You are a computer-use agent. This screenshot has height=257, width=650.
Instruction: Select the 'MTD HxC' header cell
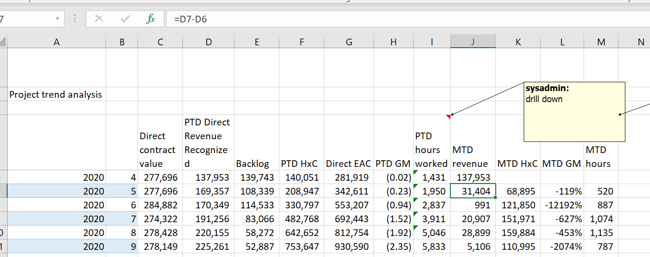pos(518,142)
